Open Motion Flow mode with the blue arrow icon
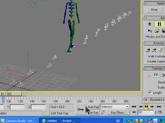Viewport: 165px width, 123px height. coord(150,31)
